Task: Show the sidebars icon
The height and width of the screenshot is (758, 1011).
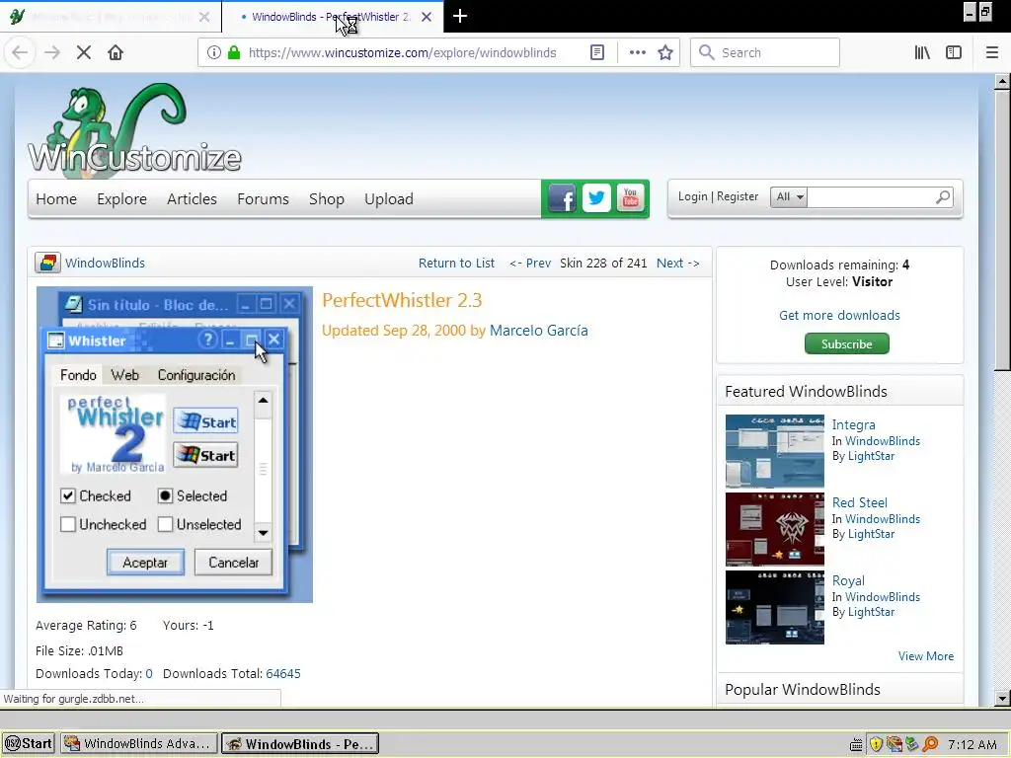Action: 954,53
